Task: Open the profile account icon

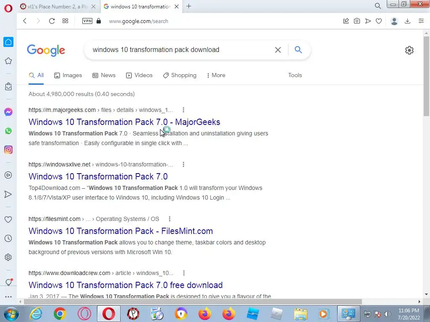Action: (394, 21)
